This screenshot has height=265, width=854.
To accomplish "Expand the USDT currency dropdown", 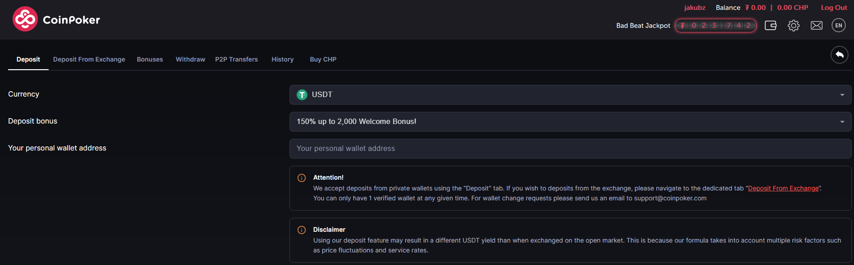I will tap(570, 95).
